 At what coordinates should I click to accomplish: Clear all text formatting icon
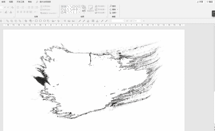point(12,7)
